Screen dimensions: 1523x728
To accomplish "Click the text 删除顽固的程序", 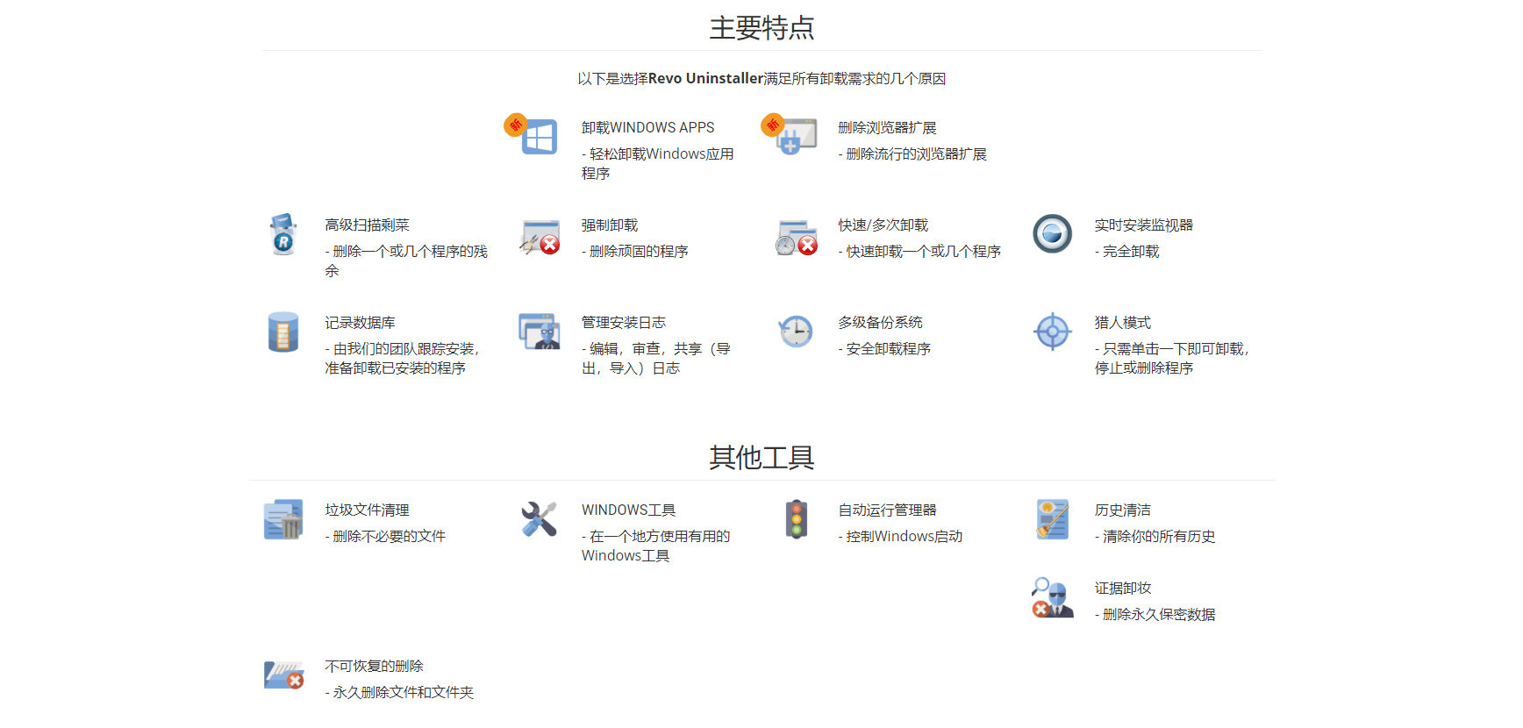I will pos(635,252).
